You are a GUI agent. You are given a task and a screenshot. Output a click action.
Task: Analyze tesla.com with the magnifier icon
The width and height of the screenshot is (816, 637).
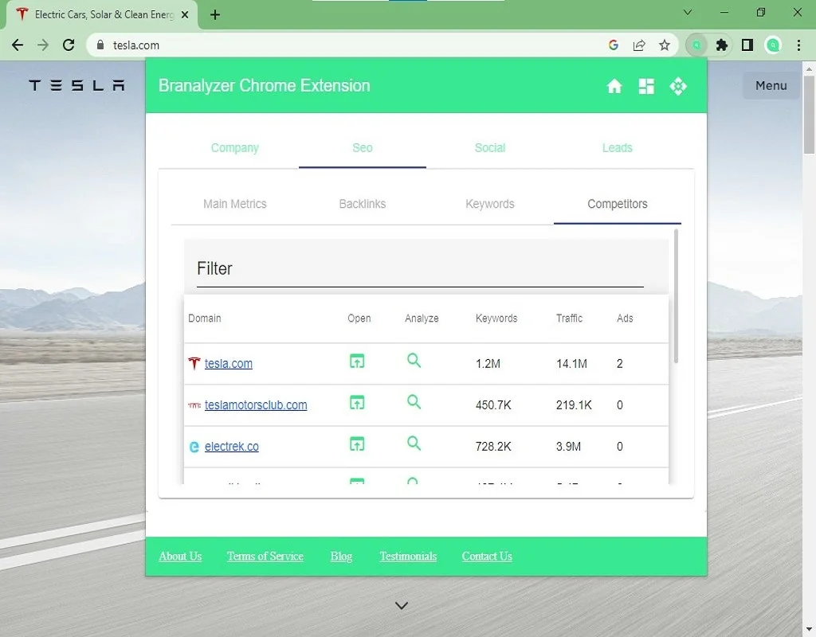click(414, 361)
